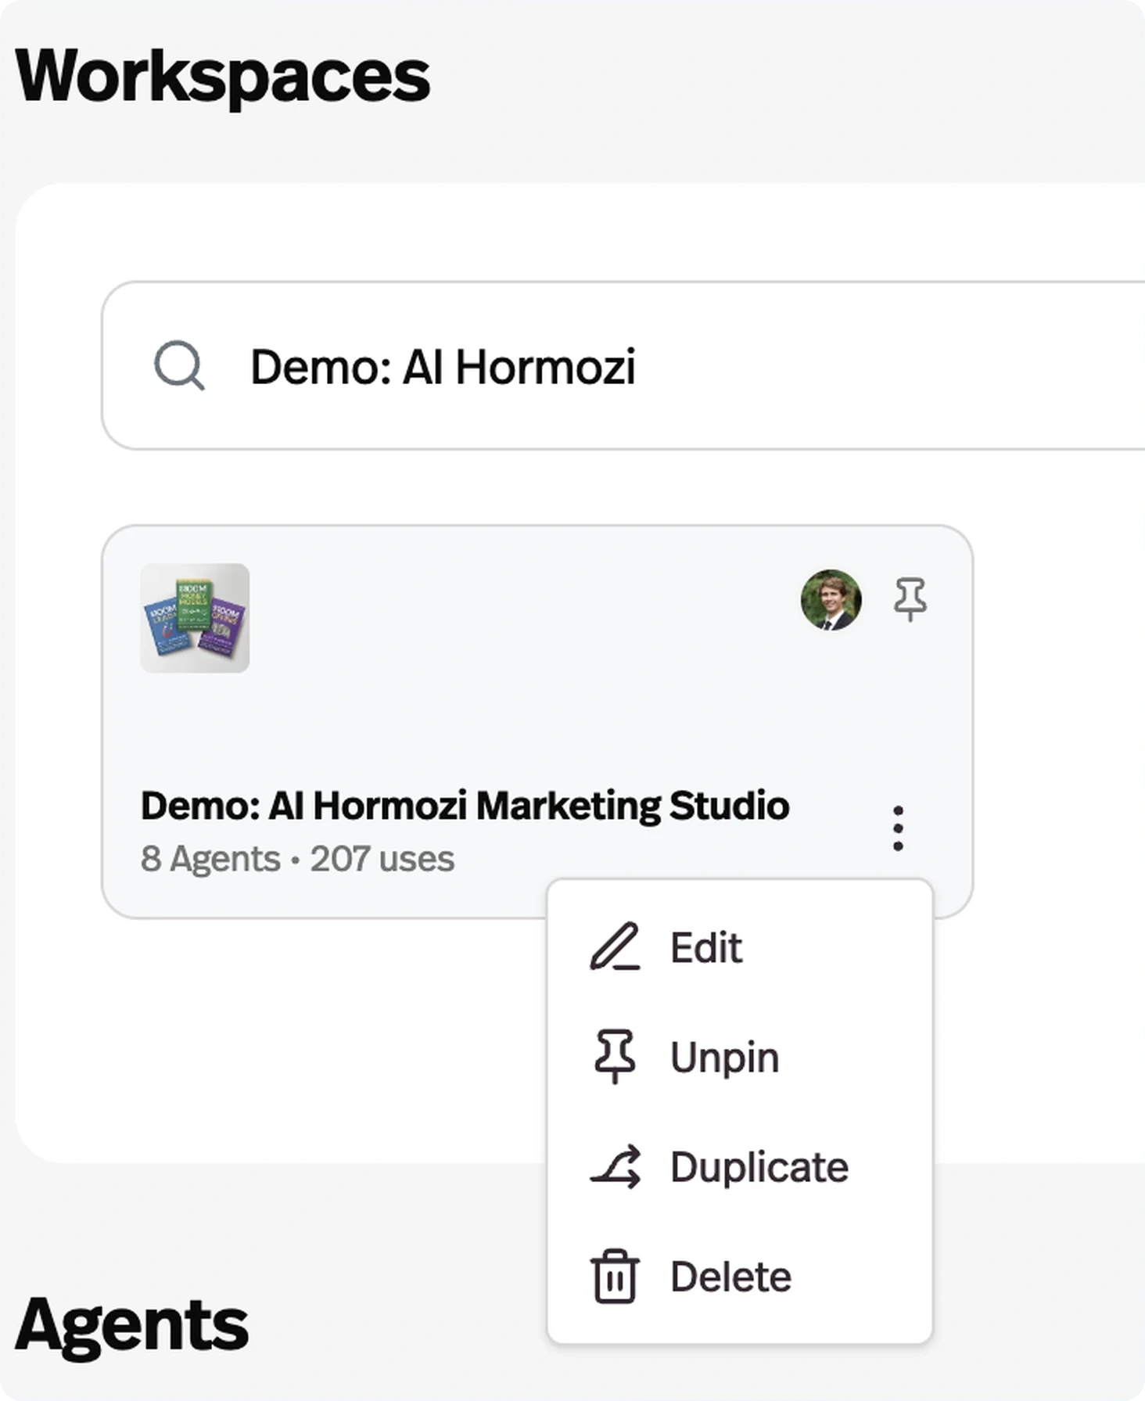This screenshot has height=1401, width=1145.
Task: Choose Unpin in the context menu
Action: click(740, 1057)
